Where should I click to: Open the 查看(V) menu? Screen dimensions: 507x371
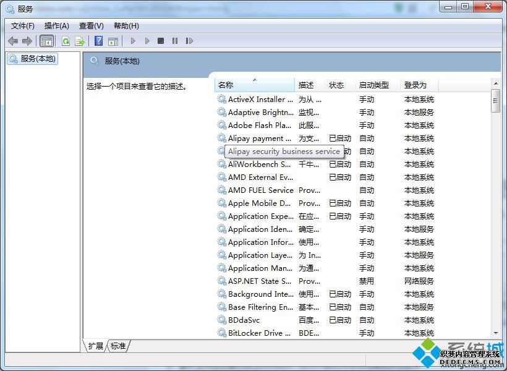(x=91, y=26)
